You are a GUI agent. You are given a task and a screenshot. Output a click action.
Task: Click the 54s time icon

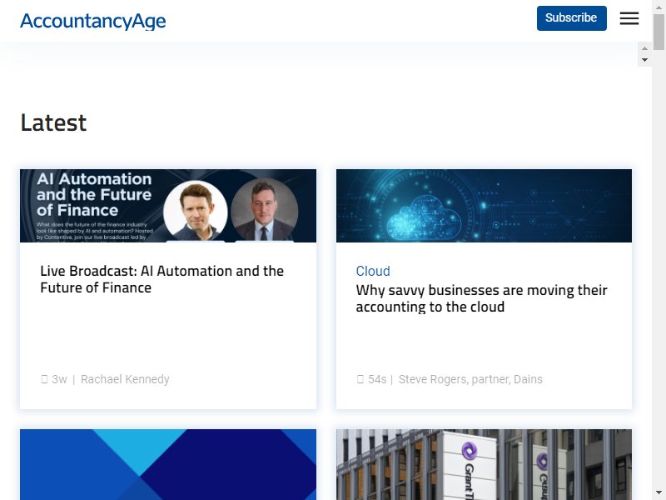(360, 379)
